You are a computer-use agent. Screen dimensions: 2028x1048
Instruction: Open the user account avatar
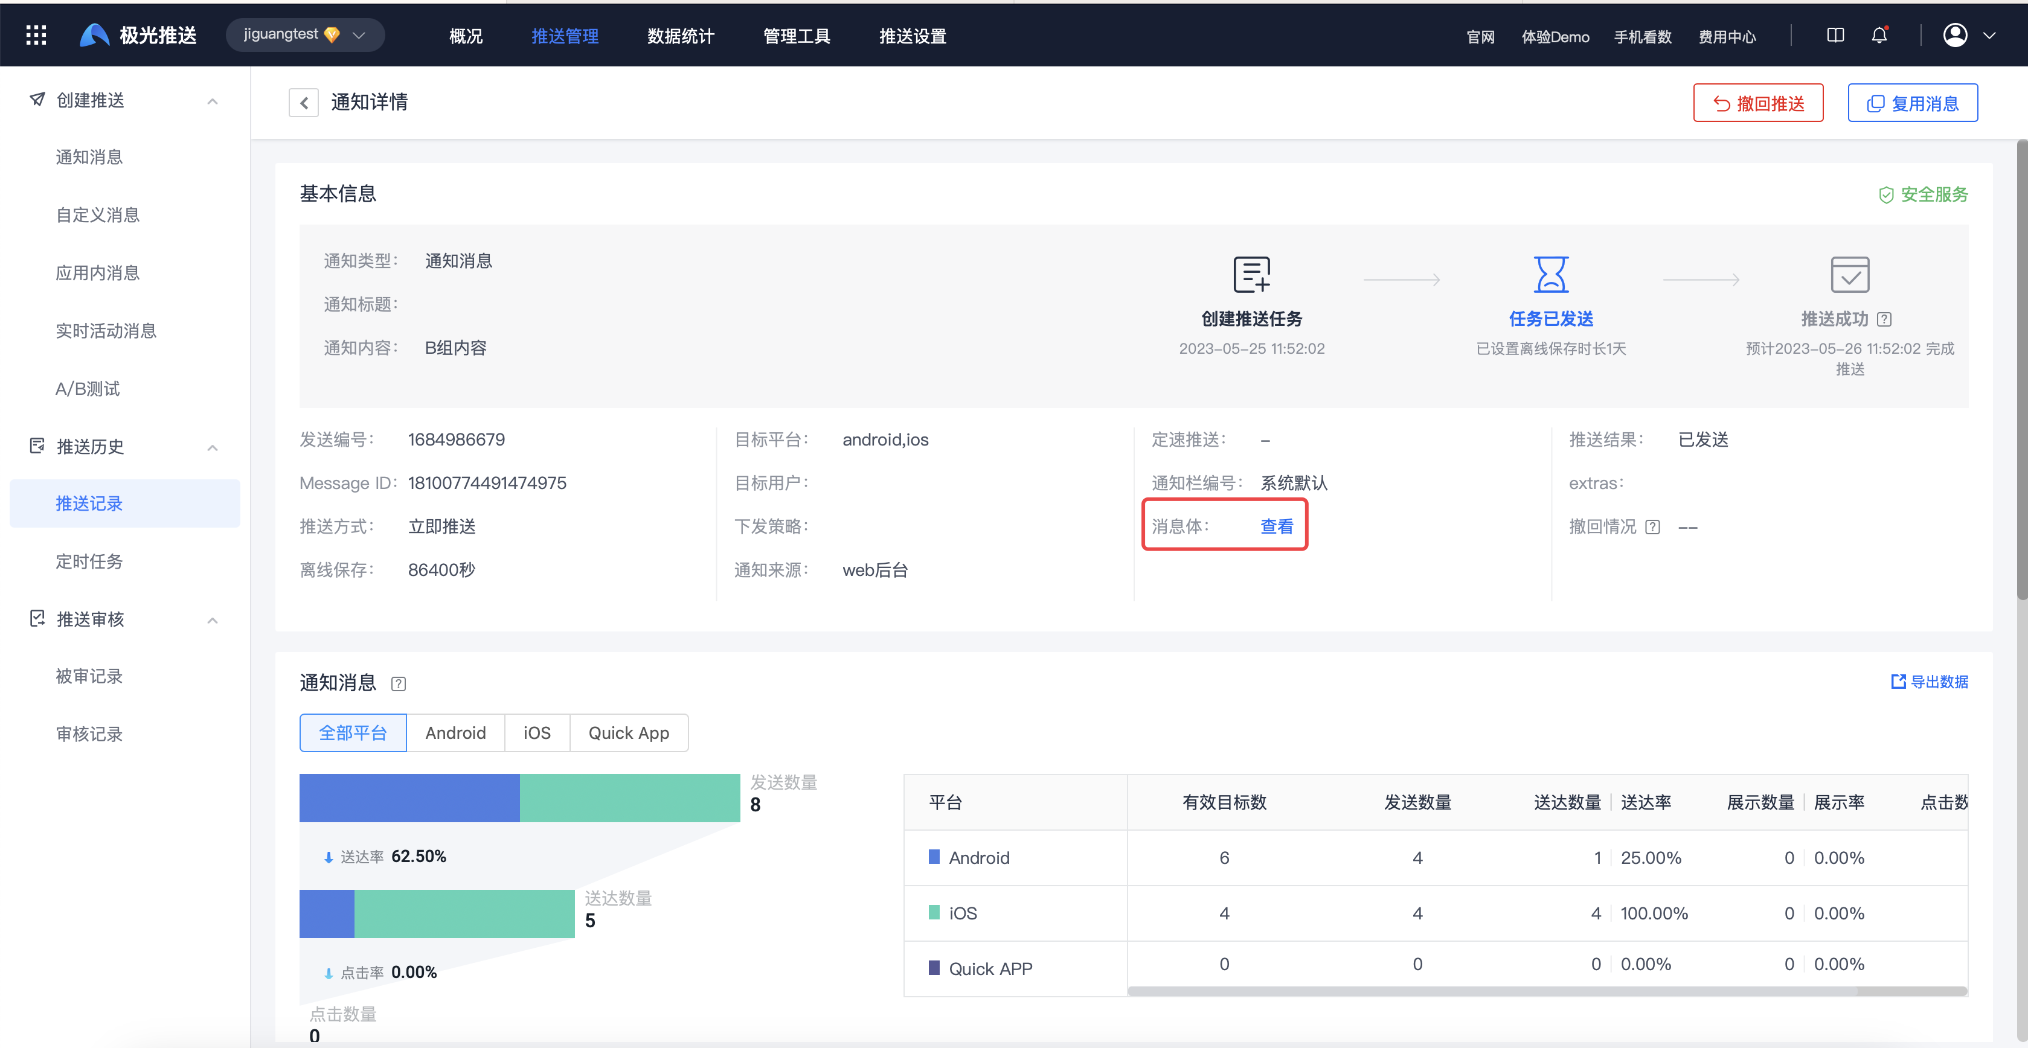(1955, 36)
